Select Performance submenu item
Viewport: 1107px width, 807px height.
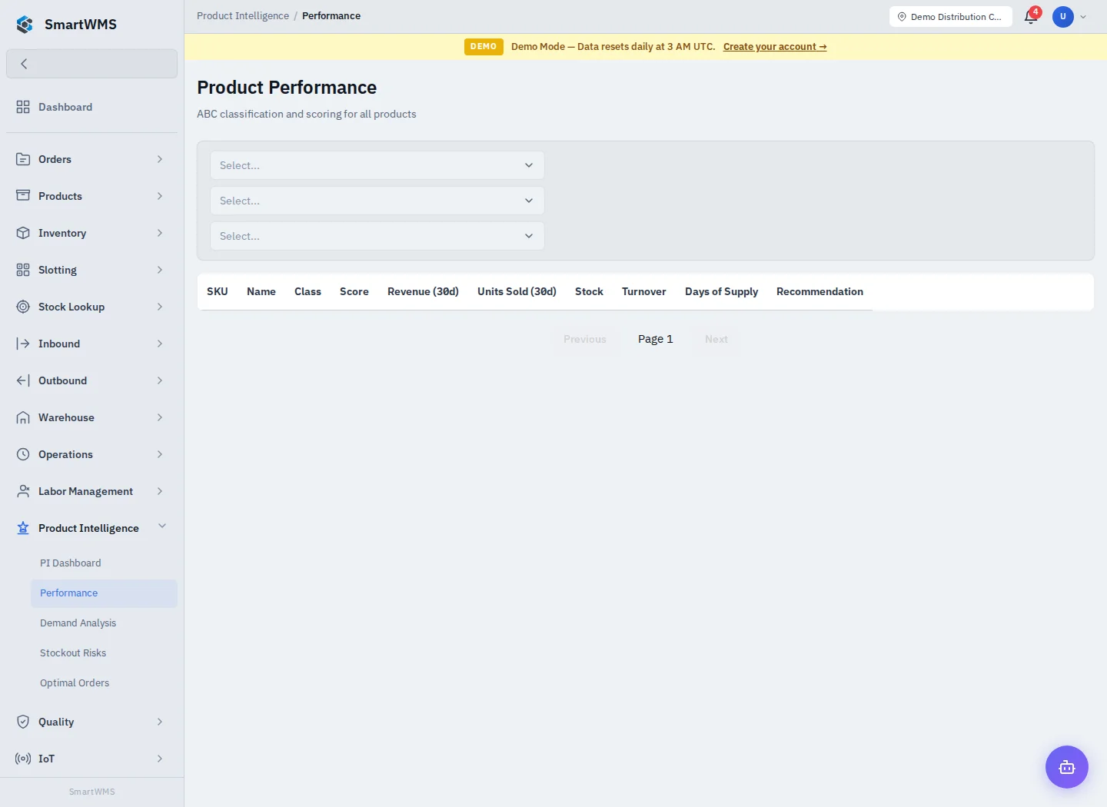pyautogui.click(x=104, y=593)
